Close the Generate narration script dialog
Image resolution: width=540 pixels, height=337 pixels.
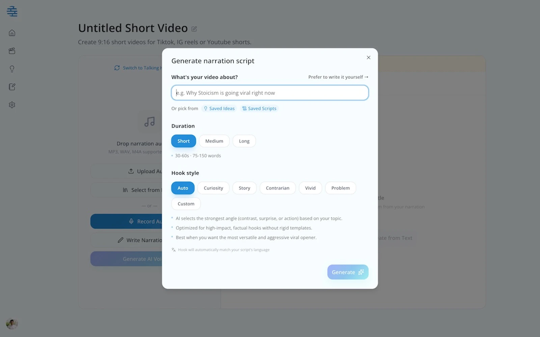pyautogui.click(x=369, y=57)
